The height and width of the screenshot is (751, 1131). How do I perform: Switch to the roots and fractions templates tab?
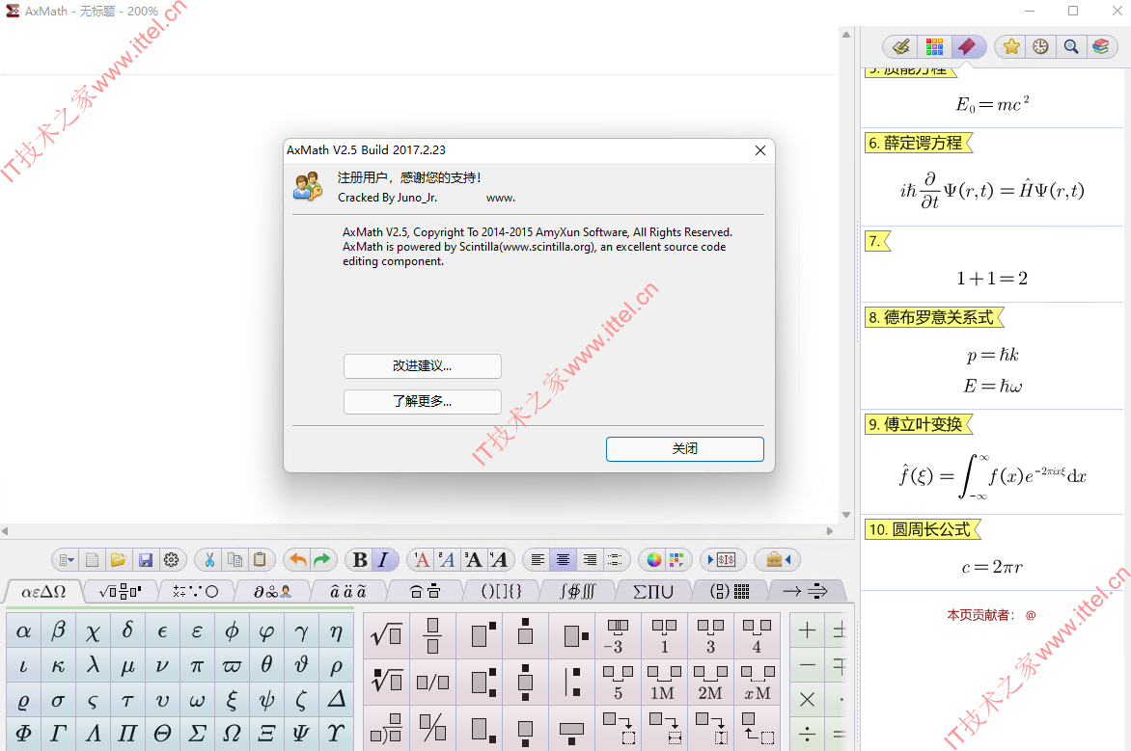click(120, 592)
